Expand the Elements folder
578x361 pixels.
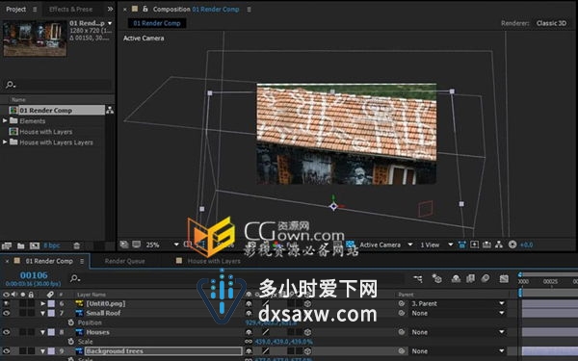pos(5,121)
